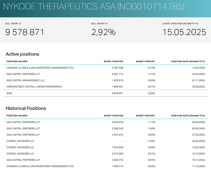Viewport: 211px width, 169px height.
Task: Click the 1,00% short percent cell
Action: [x=151, y=129]
